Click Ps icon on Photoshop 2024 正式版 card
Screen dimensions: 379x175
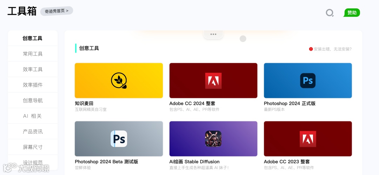(308, 81)
